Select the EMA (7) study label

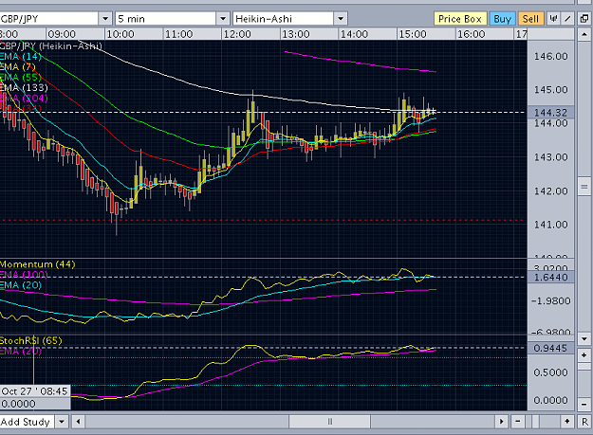[x=18, y=67]
